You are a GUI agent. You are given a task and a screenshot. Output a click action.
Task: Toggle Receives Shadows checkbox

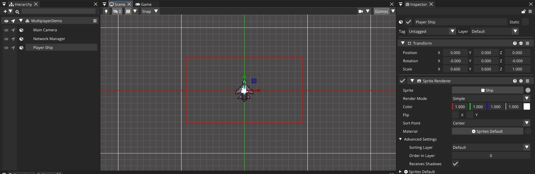point(455,164)
